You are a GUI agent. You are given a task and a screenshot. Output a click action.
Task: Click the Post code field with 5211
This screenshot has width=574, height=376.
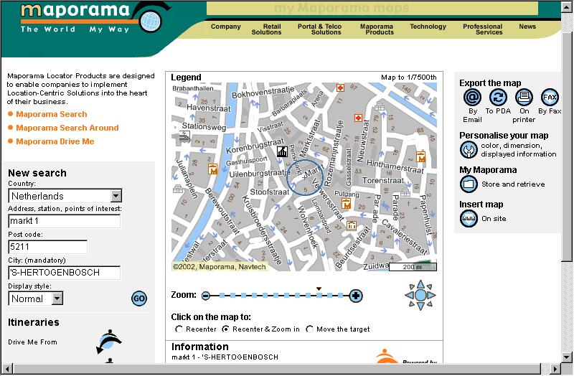pyautogui.click(x=47, y=247)
